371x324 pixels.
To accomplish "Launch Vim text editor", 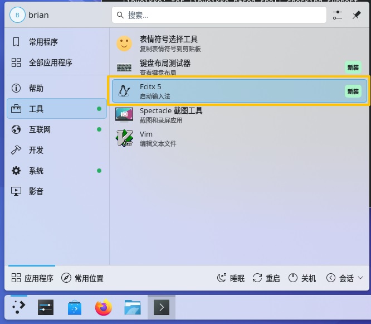I will [240, 138].
